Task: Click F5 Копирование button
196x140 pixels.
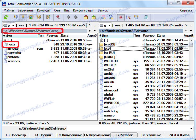Action: [70, 135]
